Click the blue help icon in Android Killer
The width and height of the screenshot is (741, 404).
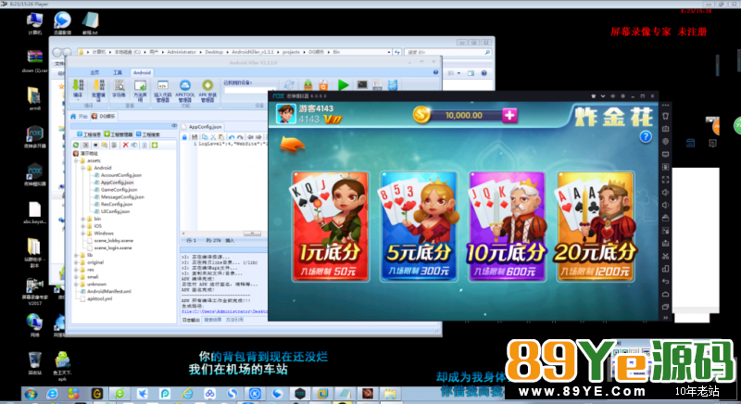click(x=435, y=72)
